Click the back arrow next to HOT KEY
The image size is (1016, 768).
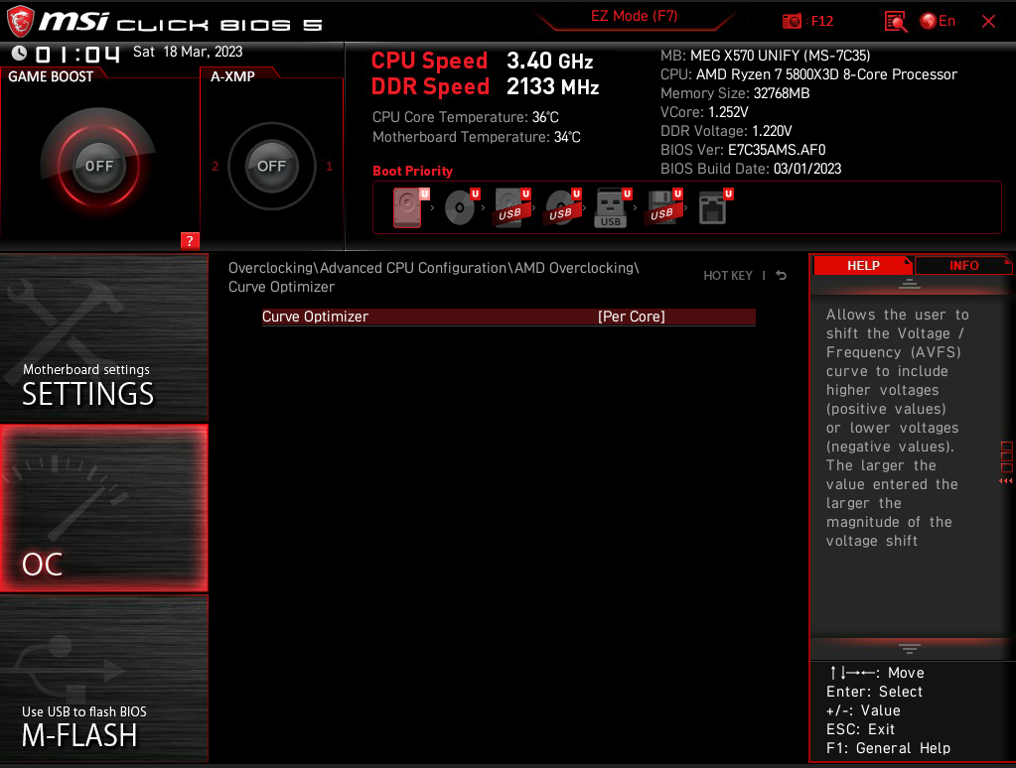click(x=782, y=275)
